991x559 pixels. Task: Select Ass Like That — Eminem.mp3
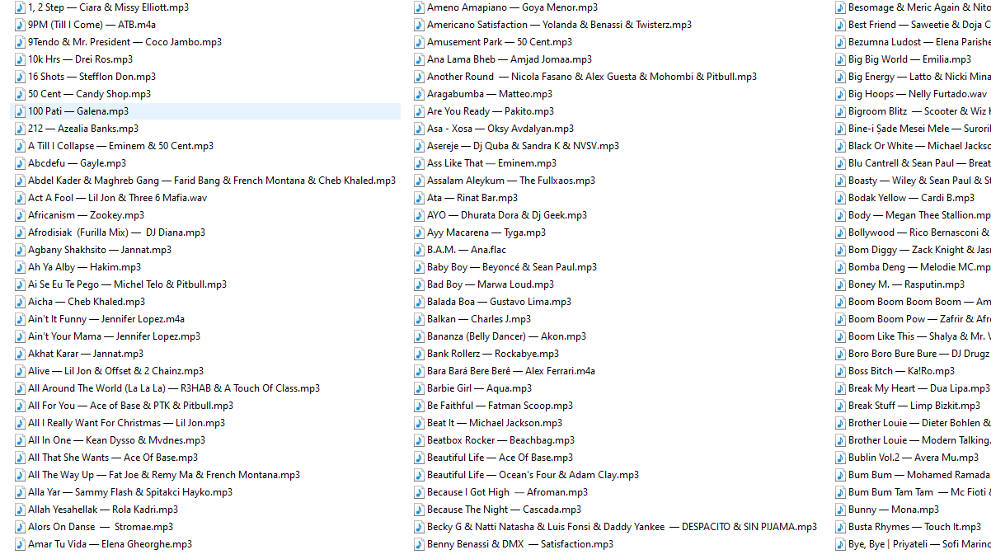coord(491,163)
